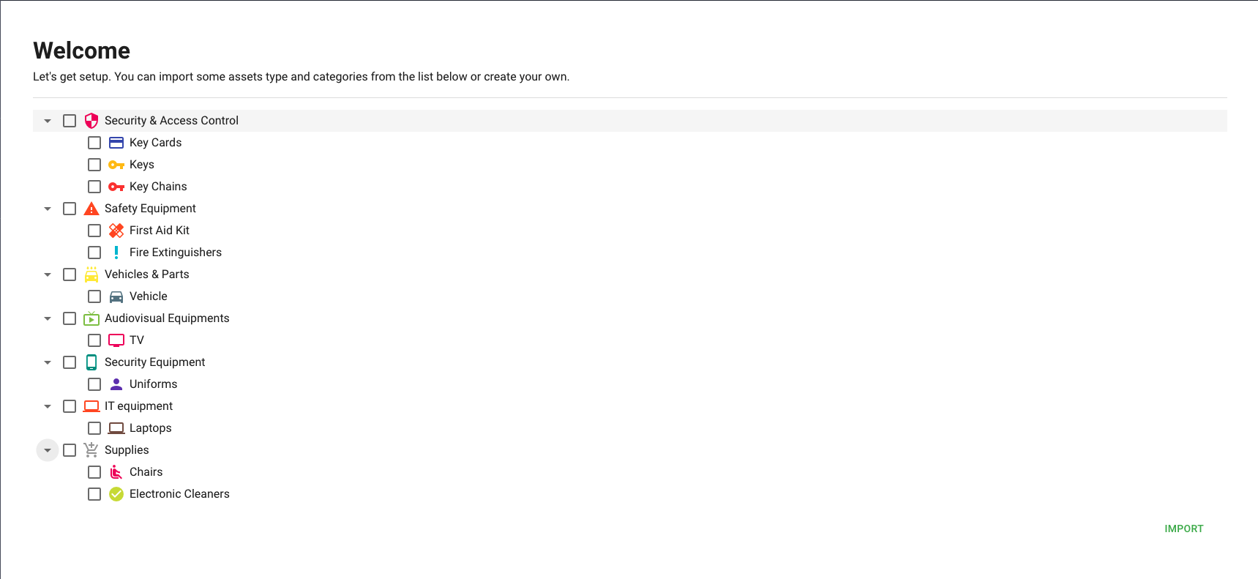Click the seat icon beside Chairs
The image size is (1258, 579).
click(x=116, y=472)
